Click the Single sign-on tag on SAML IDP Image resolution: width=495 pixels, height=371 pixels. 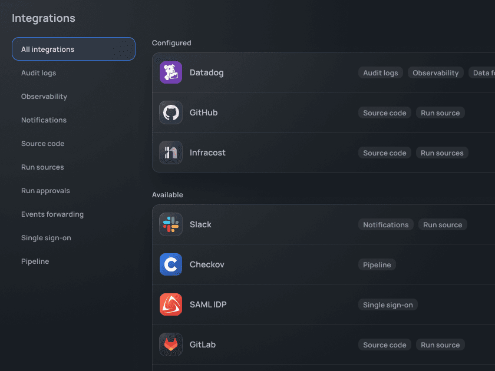tap(388, 304)
